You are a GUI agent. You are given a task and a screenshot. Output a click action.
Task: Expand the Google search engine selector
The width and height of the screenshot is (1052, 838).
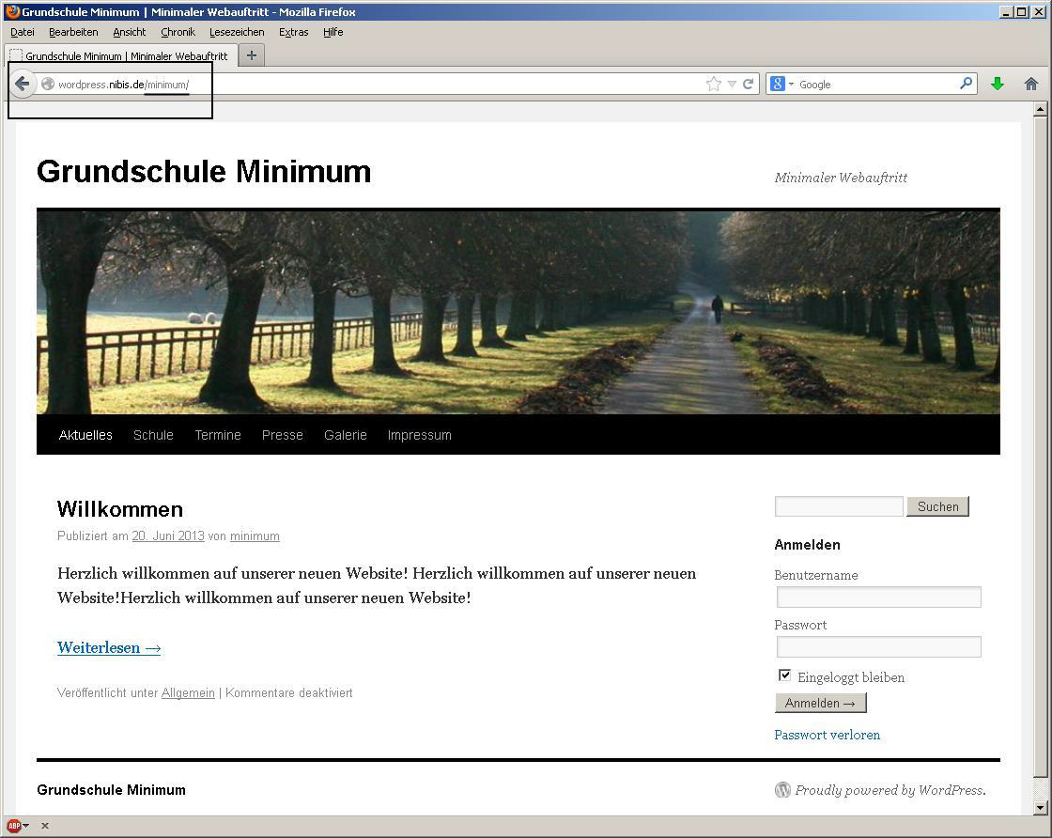click(781, 84)
